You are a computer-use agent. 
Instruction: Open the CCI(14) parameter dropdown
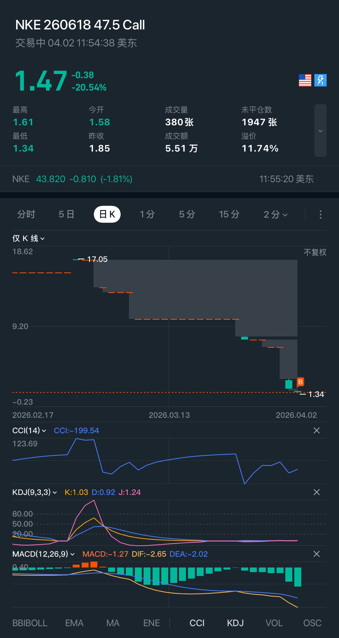click(x=29, y=431)
